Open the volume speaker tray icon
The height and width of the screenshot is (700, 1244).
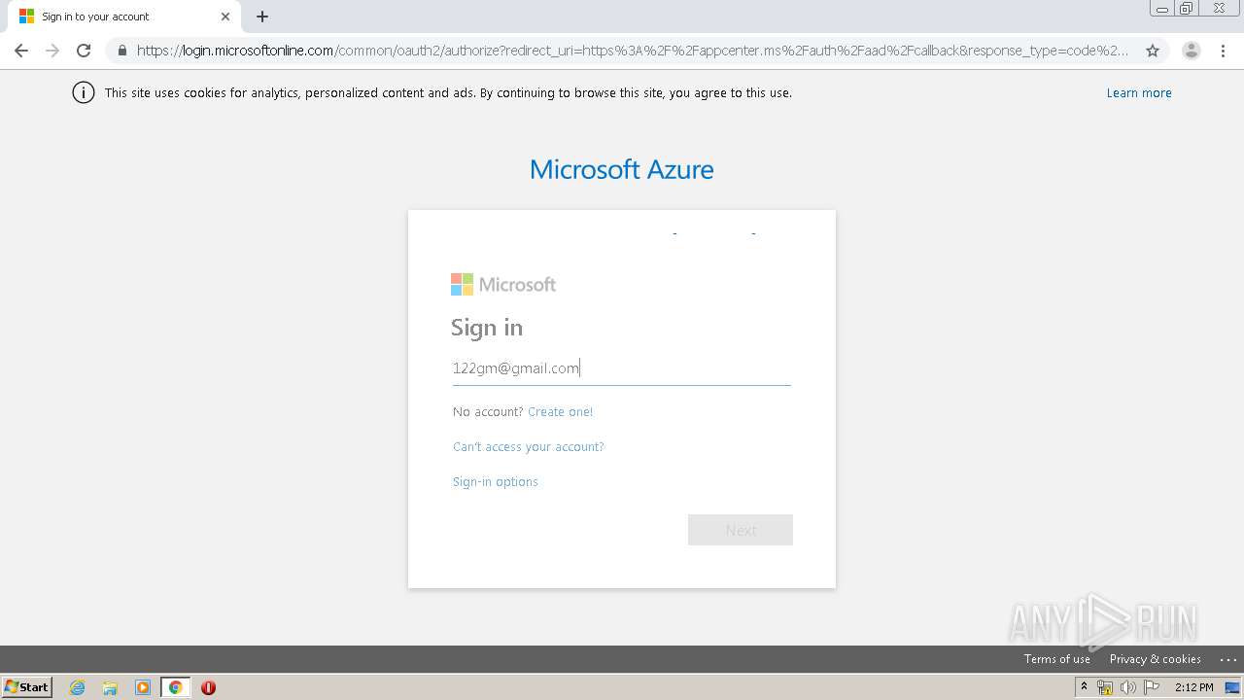click(1128, 687)
